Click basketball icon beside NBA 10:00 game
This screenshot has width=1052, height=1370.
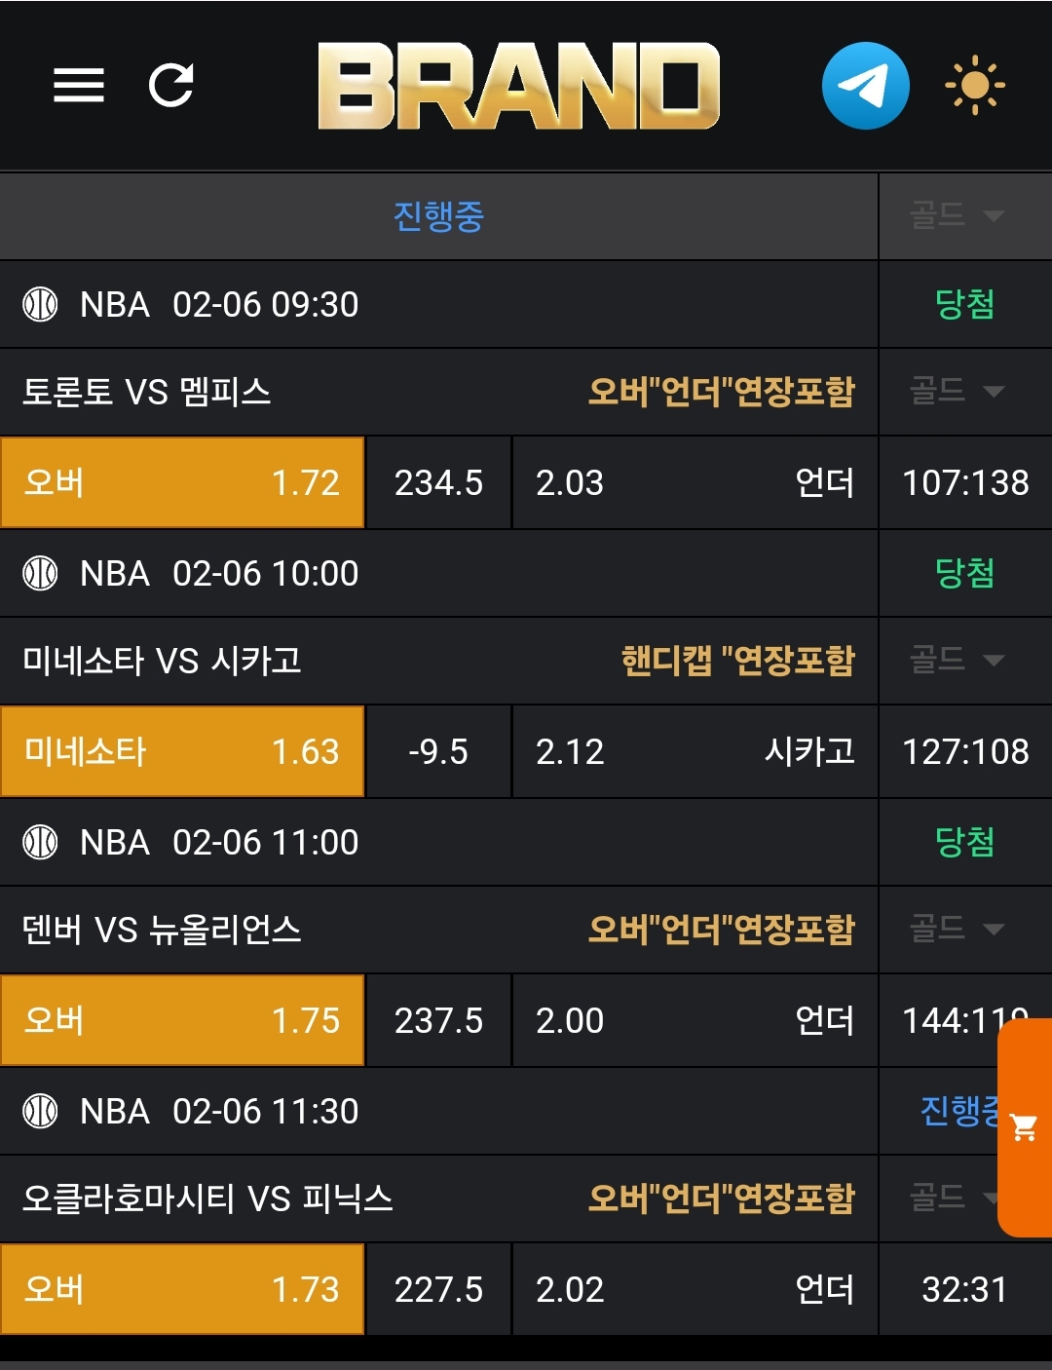(x=40, y=574)
